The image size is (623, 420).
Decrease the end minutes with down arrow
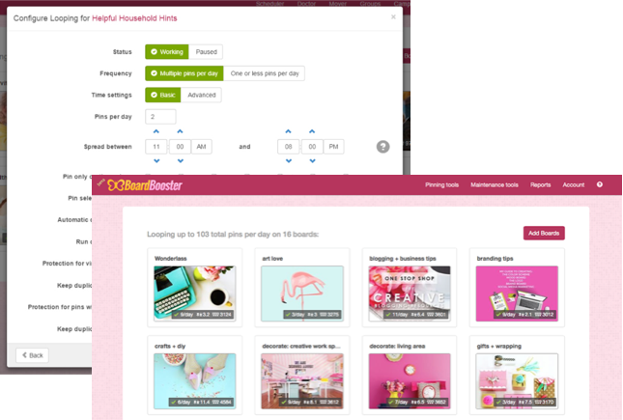coord(313,161)
